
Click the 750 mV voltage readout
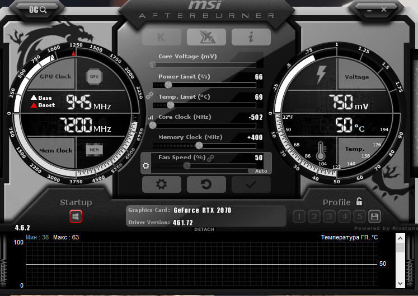[x=349, y=103]
